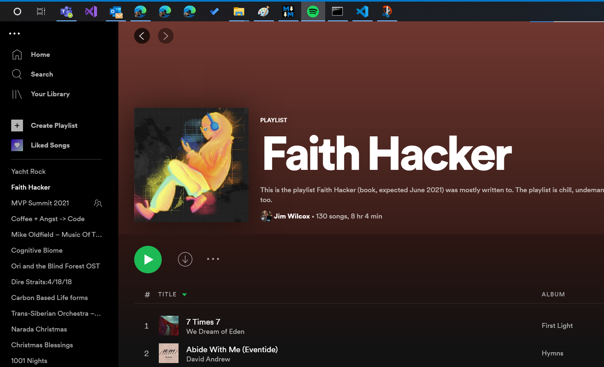Go back with the left arrow button
The image size is (604, 367).
[x=142, y=36]
